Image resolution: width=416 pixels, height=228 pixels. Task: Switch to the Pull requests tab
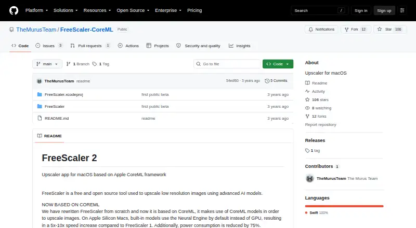[x=90, y=46]
